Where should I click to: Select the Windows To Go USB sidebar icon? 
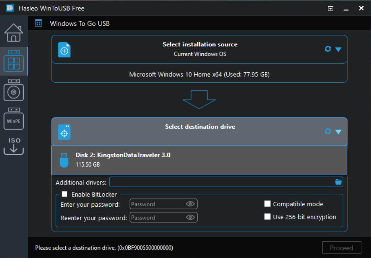(13, 61)
